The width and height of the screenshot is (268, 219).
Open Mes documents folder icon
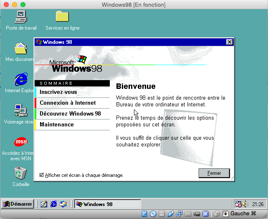tap(21, 48)
